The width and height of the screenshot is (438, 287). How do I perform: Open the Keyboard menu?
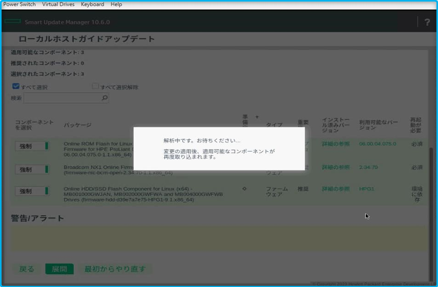92,4
